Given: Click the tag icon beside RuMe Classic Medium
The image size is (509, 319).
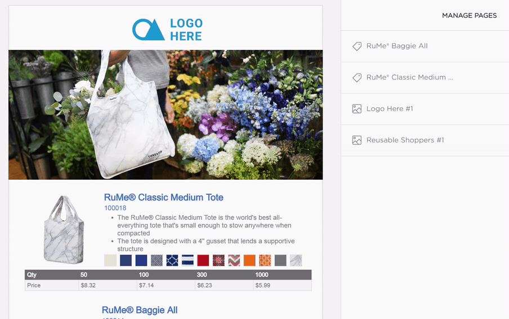Looking at the screenshot, I should pyautogui.click(x=357, y=78).
